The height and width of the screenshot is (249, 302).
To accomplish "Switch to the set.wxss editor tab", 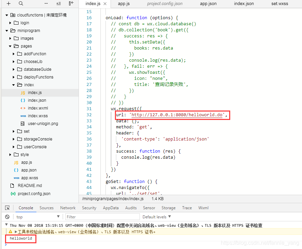I will click(280, 4).
